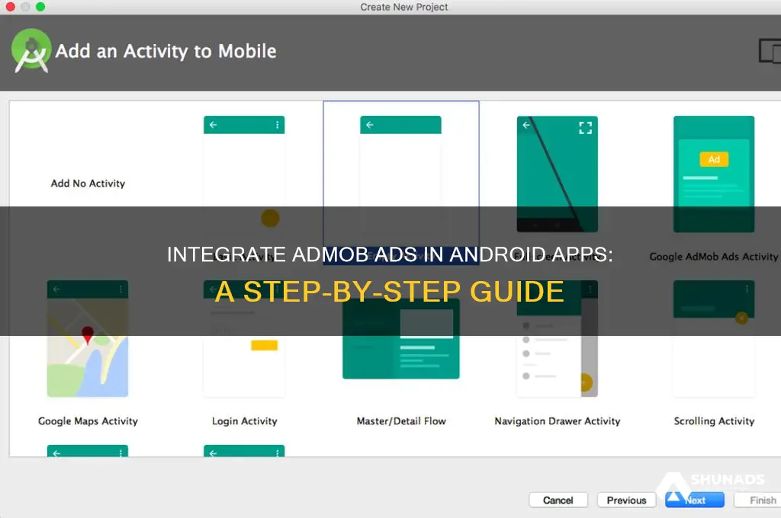Pick the Login Activity thumbnail
The height and width of the screenshot is (518, 781).
(244, 338)
